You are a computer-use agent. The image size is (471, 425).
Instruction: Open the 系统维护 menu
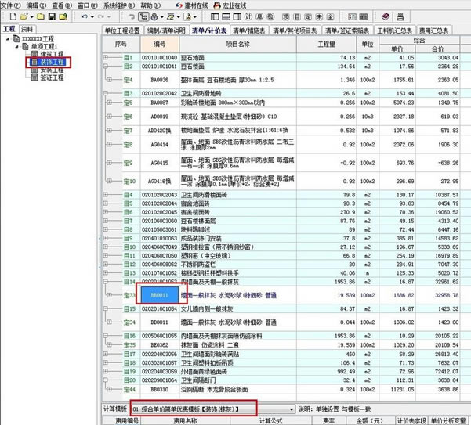119,5
